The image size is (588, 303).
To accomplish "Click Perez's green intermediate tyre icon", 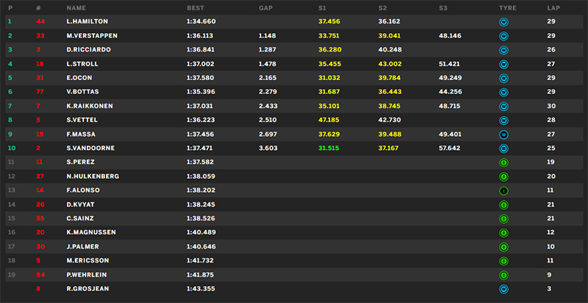I will pyautogui.click(x=503, y=162).
